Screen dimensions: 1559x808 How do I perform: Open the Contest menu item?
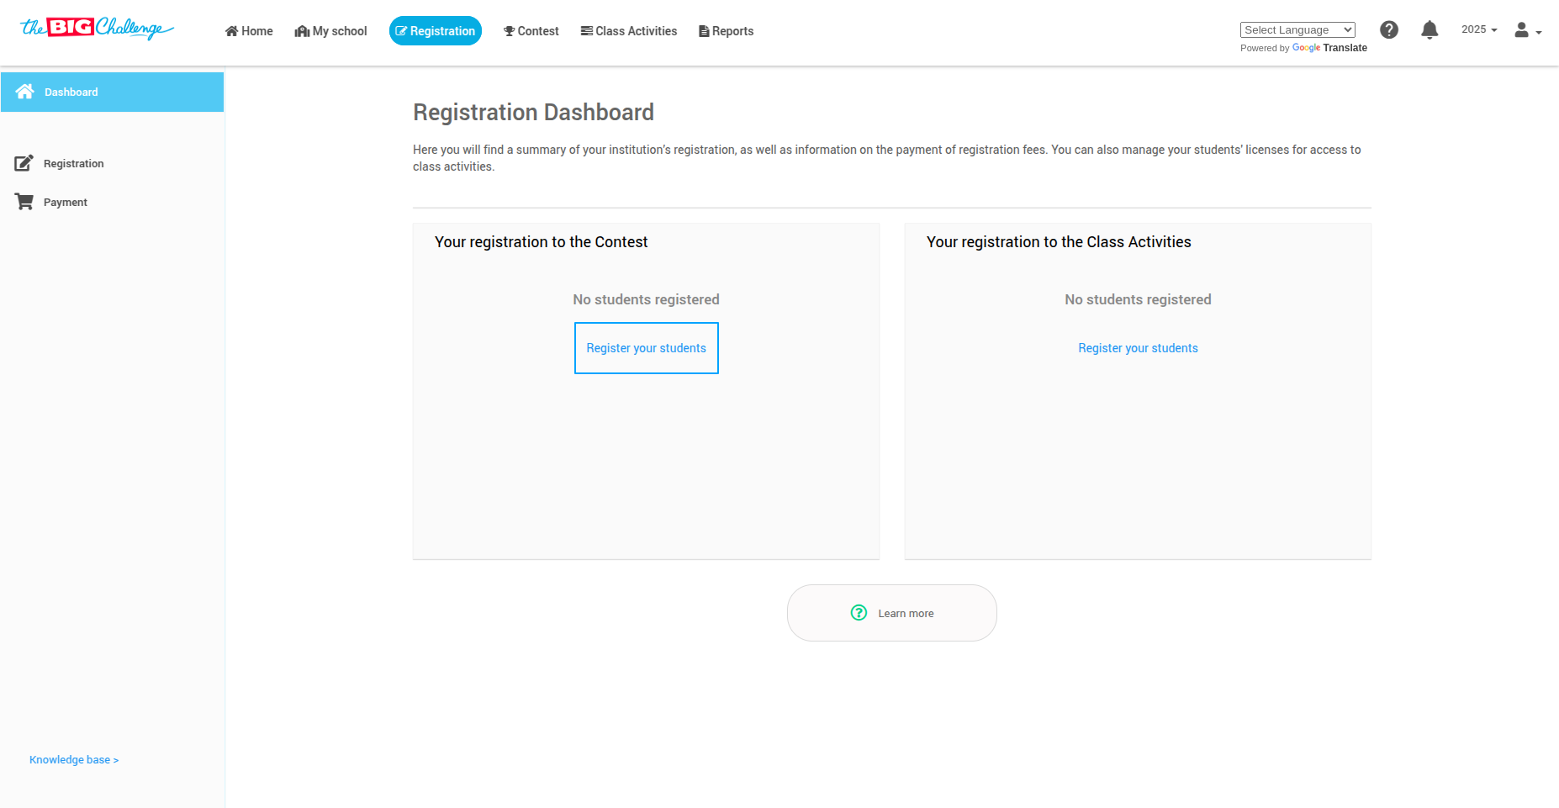[x=531, y=31]
